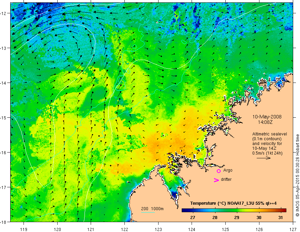Click the color bar tick label 27
Screen dimensions: 300x232
click(x=193, y=217)
